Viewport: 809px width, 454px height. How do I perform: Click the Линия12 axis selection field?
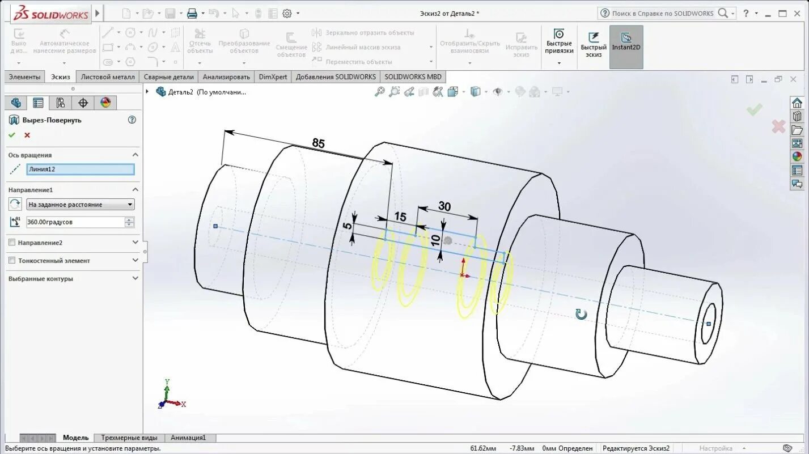pos(81,169)
